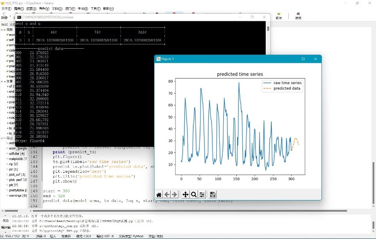
Task: Click the 'predicted data' legend entry
Action: 282,88
